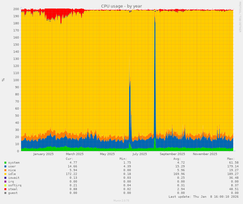Click the dark blue iowait legend swatch

[5, 178]
